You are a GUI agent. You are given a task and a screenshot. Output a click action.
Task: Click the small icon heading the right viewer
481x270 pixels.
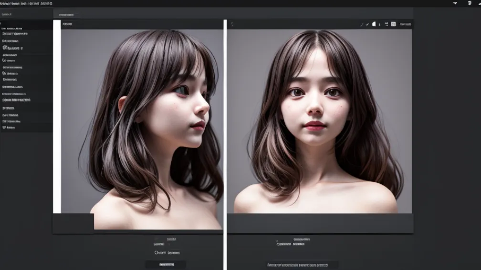[232, 24]
